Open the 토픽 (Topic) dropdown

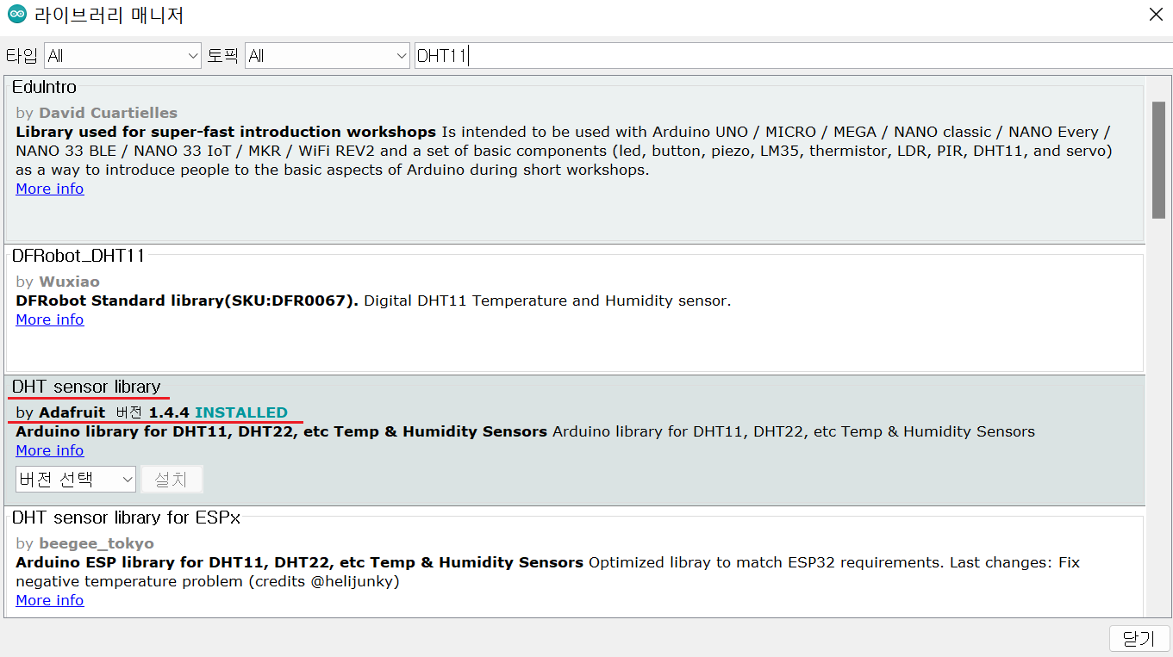point(328,56)
